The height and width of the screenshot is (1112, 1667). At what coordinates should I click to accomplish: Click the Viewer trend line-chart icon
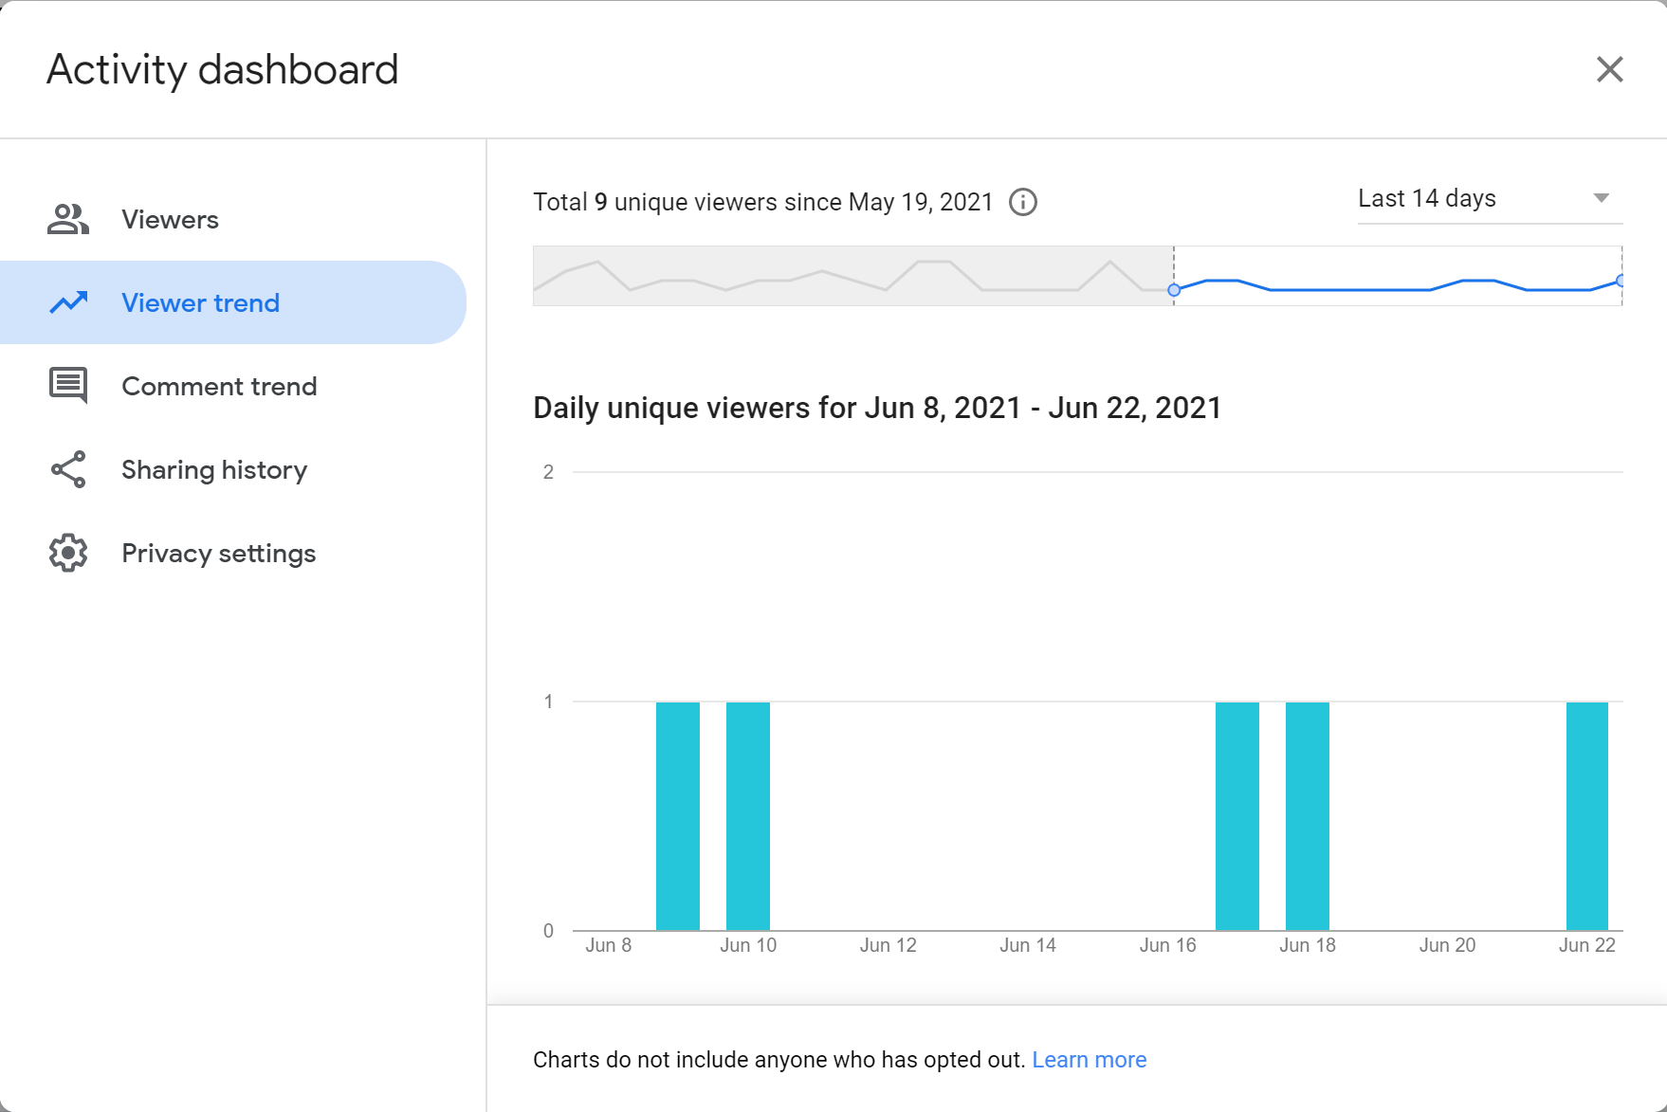tap(68, 302)
